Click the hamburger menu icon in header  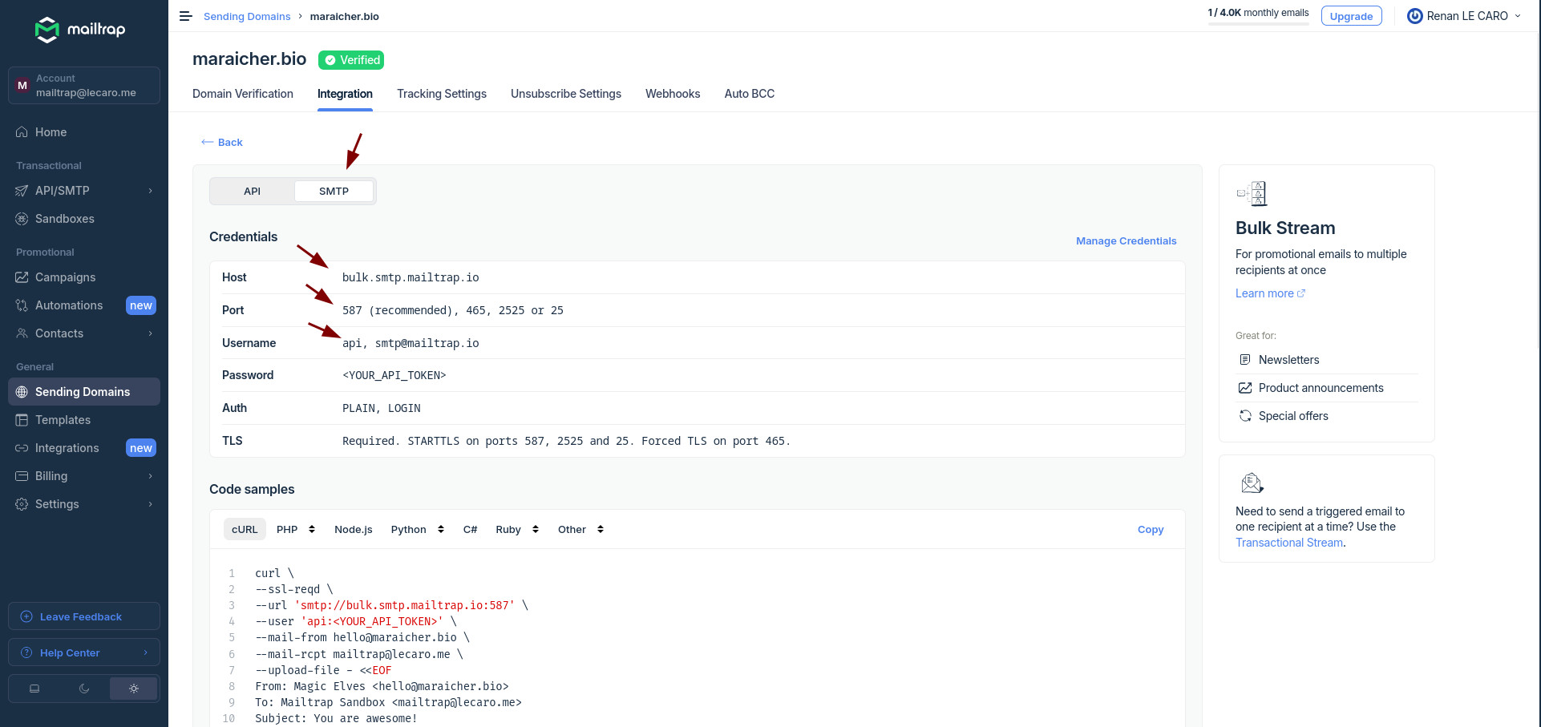185,16
